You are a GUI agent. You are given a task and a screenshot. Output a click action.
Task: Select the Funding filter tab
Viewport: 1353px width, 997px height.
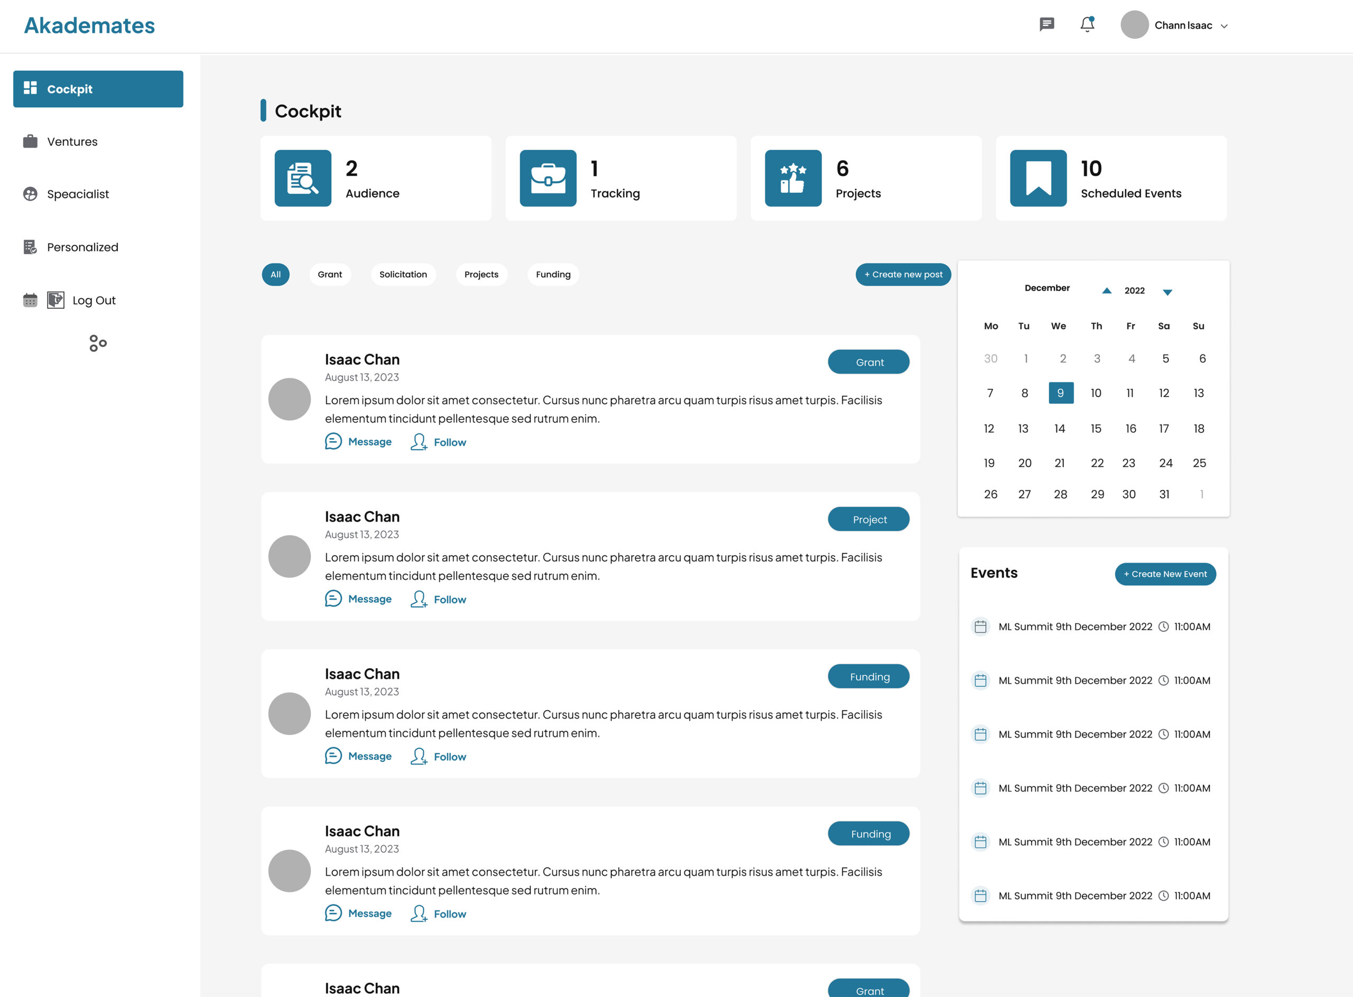click(552, 275)
